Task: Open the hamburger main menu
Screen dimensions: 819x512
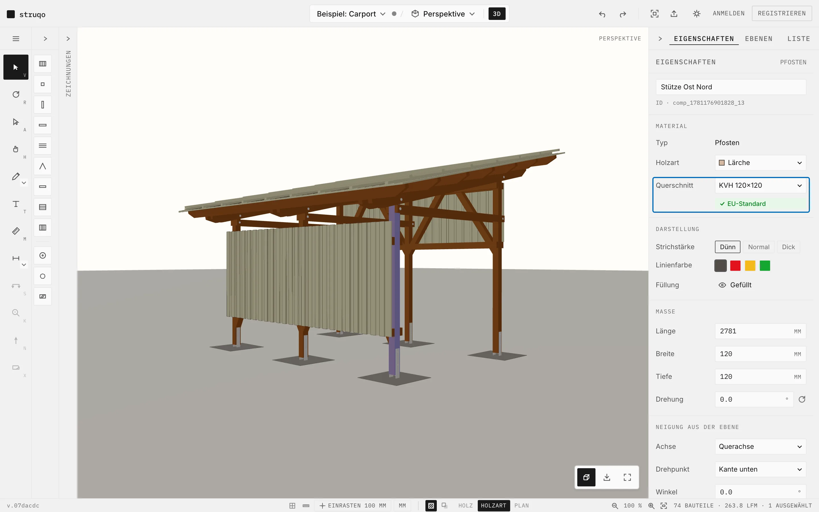Action: coord(16,39)
